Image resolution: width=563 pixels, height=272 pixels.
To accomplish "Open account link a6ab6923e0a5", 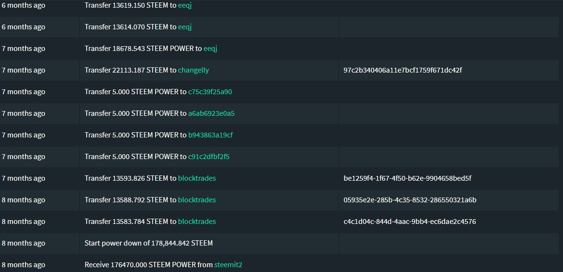I will tap(211, 113).
